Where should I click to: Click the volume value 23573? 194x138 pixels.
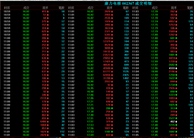pos(107,55)
